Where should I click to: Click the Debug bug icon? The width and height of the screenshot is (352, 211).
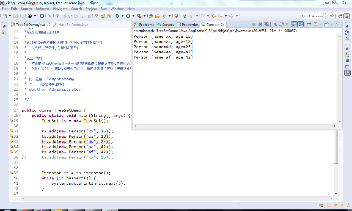117,16
